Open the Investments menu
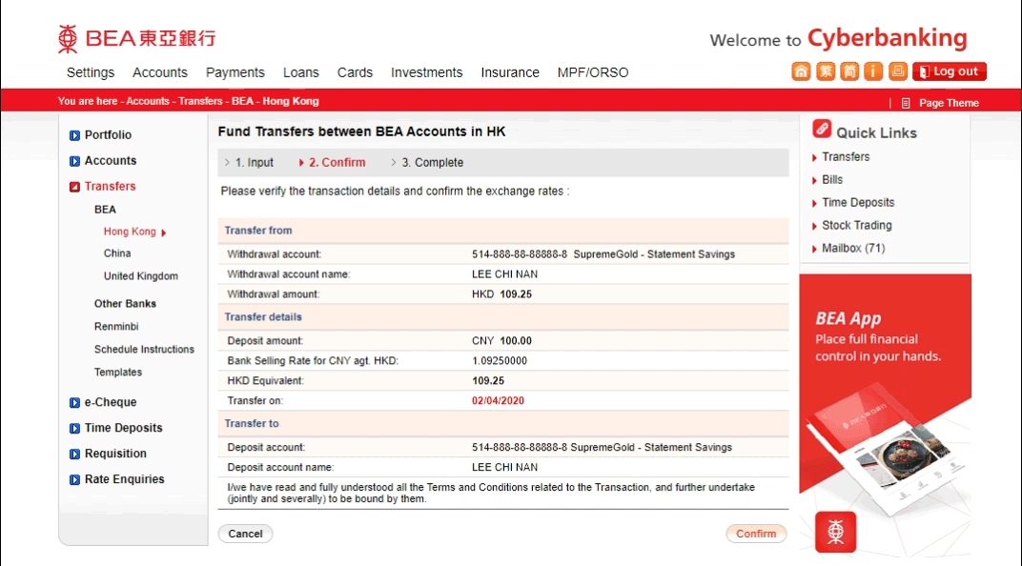 427,72
